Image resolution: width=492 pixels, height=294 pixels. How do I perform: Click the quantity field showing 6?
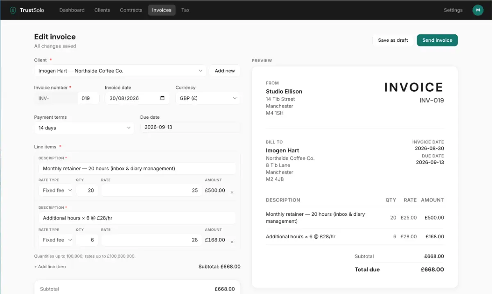87,240
